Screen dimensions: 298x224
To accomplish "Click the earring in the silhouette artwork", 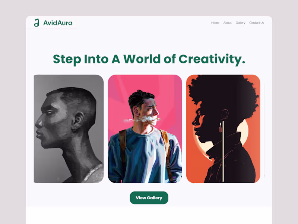I will [220, 127].
